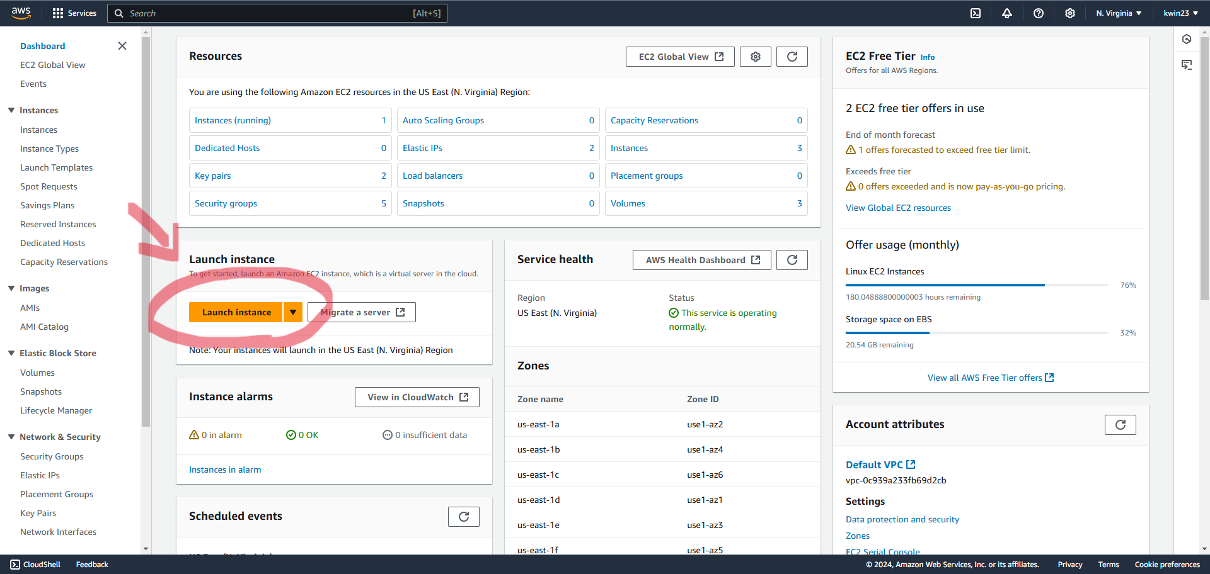Click the external link icon beside Default VPC
The height and width of the screenshot is (574, 1210).
(911, 464)
